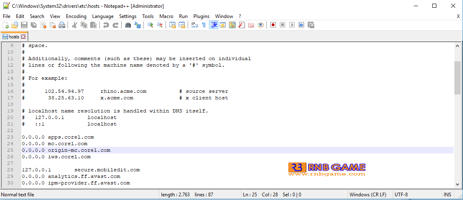The height and width of the screenshot is (200, 463).
Task: Click the Redo arrow icon
Action: (116, 25)
